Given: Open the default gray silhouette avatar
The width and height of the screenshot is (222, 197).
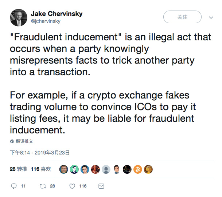Looking at the screenshot, I should (x=106, y=169).
